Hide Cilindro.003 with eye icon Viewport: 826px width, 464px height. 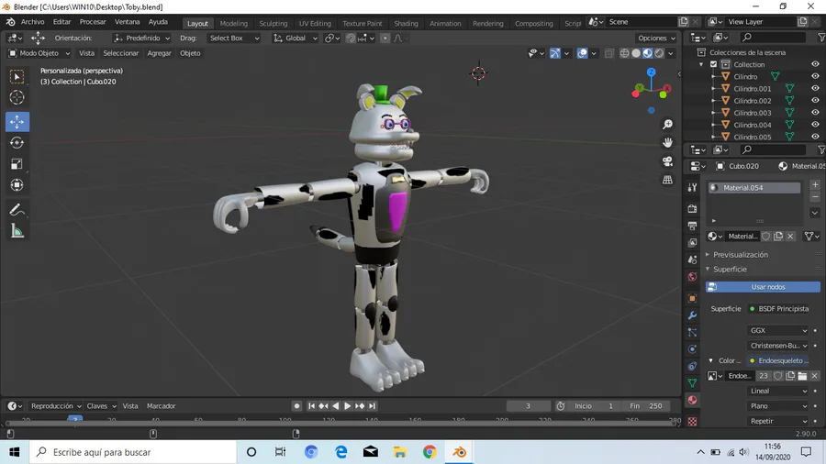(815, 113)
